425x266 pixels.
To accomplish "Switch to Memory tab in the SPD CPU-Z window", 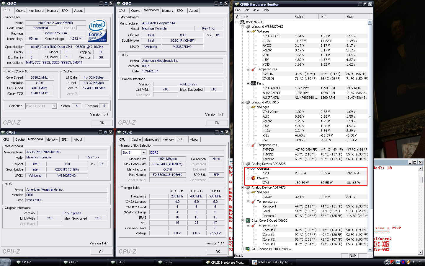I will 168,140.
